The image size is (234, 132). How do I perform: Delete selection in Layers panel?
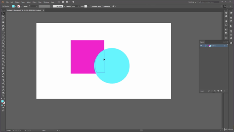point(224,91)
